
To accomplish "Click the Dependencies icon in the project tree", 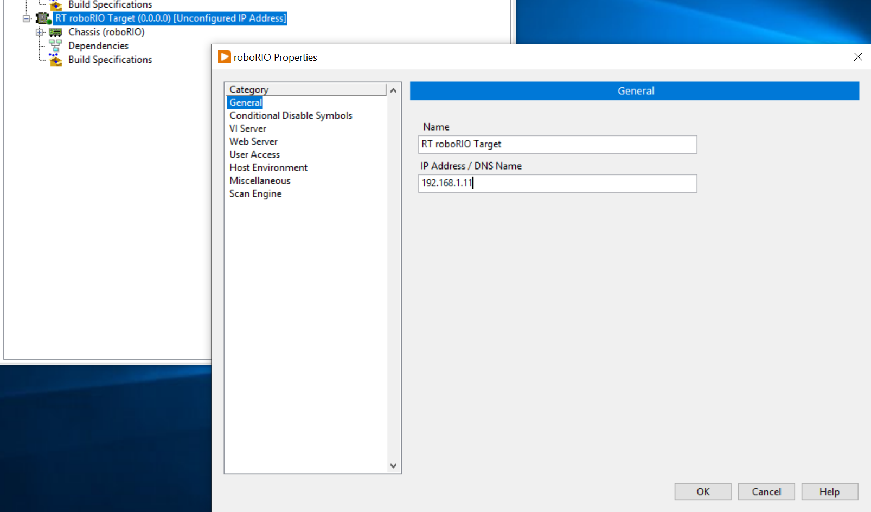I will (55, 46).
